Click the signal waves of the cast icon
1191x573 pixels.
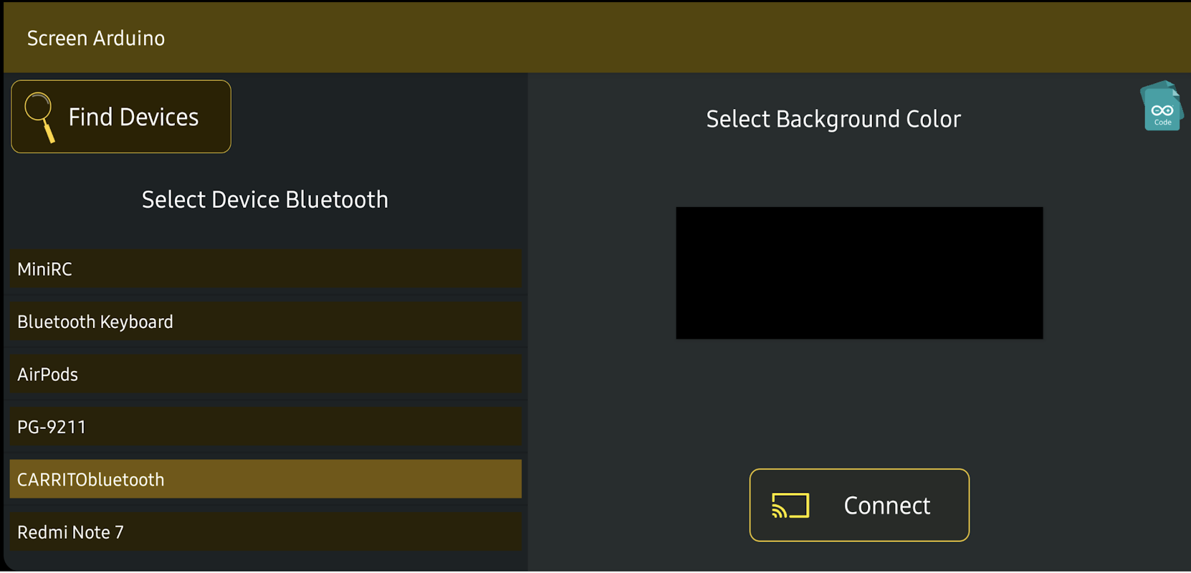[x=778, y=510]
